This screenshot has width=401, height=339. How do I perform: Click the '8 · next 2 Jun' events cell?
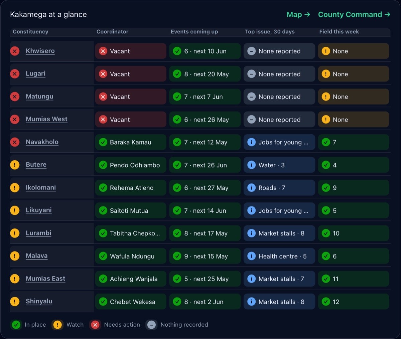click(205, 302)
